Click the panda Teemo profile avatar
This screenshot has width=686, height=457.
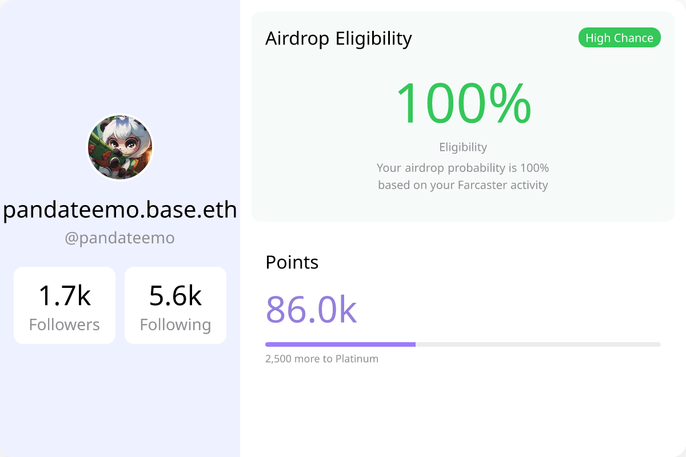pyautogui.click(x=120, y=147)
